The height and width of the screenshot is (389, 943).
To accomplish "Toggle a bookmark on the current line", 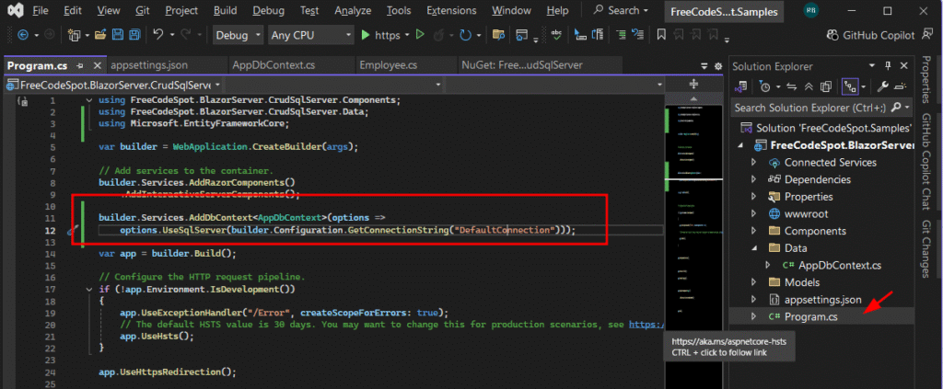I will 661,36.
